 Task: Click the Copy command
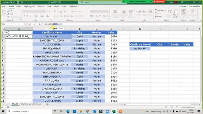coord(10,14)
